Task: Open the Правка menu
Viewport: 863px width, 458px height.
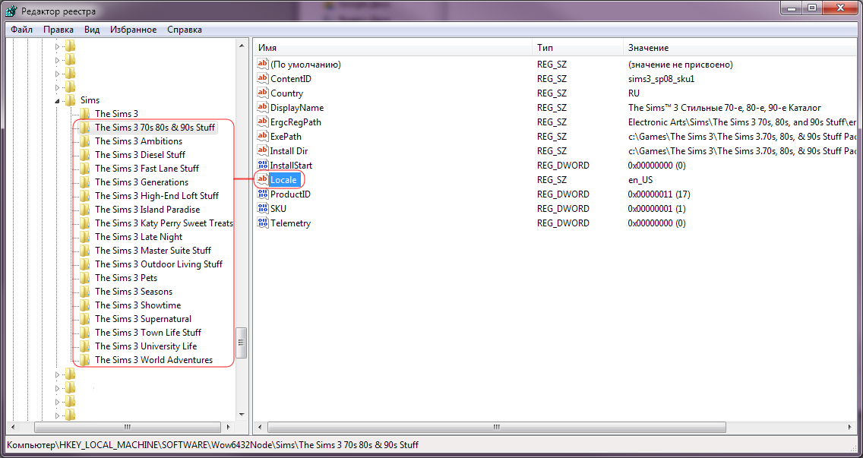Action: tap(59, 30)
